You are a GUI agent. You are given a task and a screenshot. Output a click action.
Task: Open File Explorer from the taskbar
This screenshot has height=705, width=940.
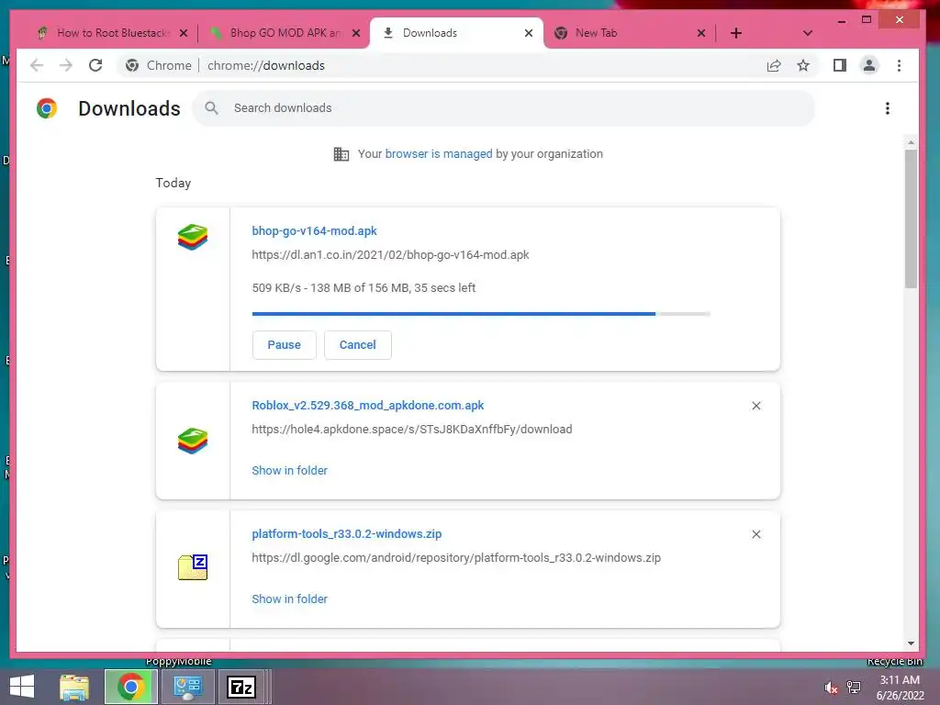[x=74, y=687]
